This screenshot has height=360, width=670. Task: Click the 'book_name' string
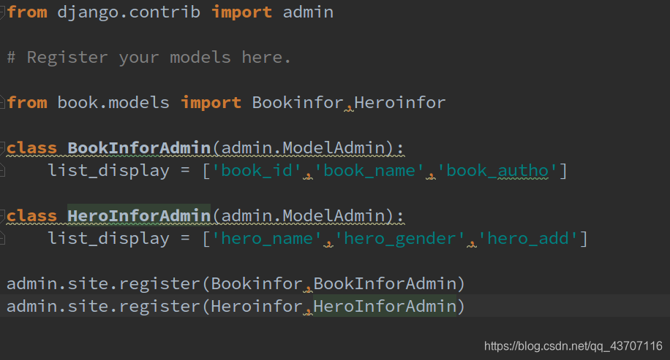pos(369,171)
